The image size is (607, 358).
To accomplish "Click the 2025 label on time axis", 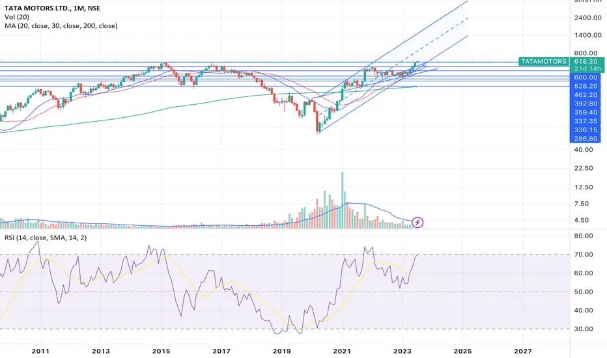I will (x=462, y=351).
